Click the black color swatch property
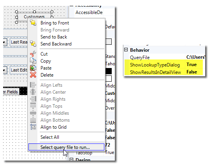The height and width of the screenshot is (166, 211). pyautogui.click(x=109, y=71)
